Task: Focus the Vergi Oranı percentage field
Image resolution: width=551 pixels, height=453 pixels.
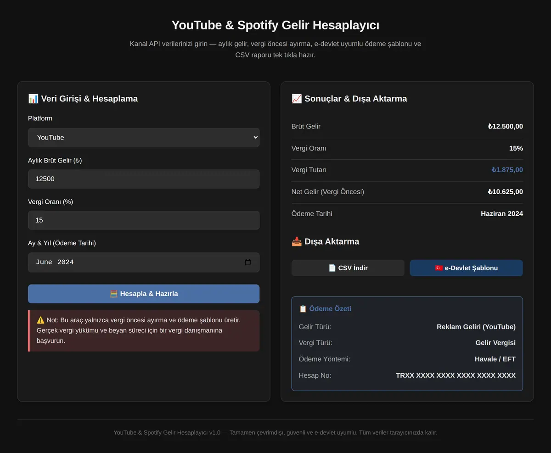Action: point(144,220)
